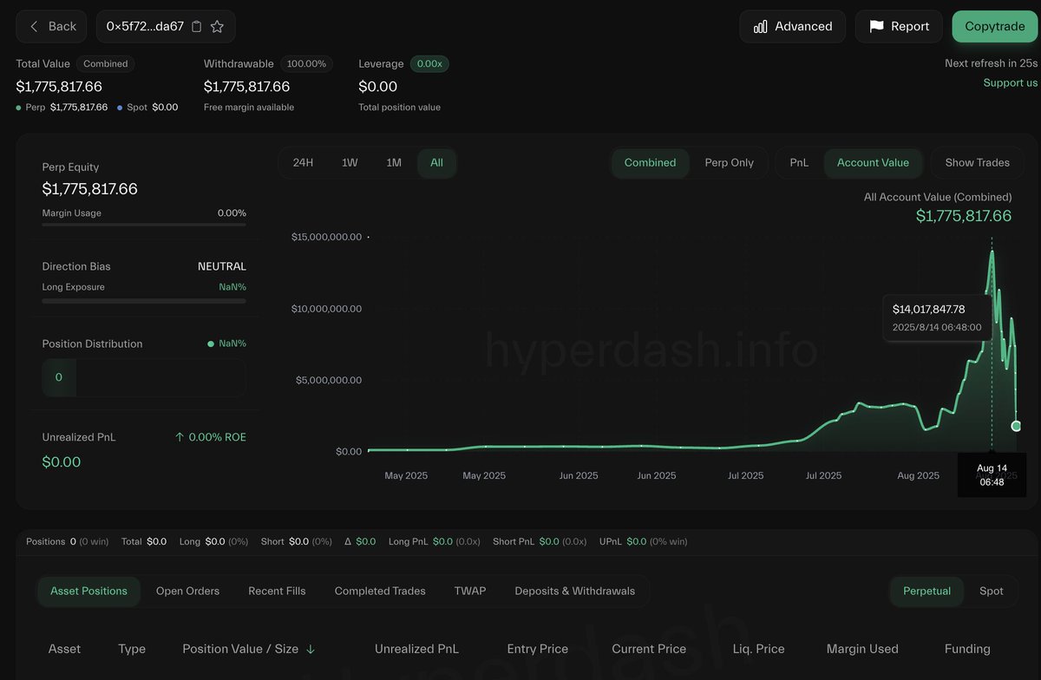Click the Positions 0 (0 win) summary

pyautogui.click(x=68, y=541)
